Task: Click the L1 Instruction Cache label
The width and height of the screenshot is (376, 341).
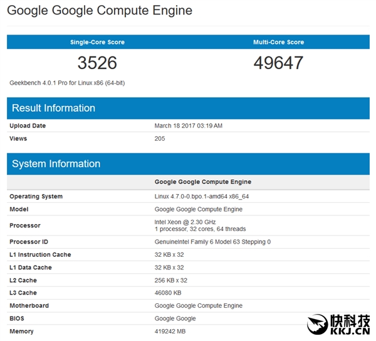Action: point(40,255)
